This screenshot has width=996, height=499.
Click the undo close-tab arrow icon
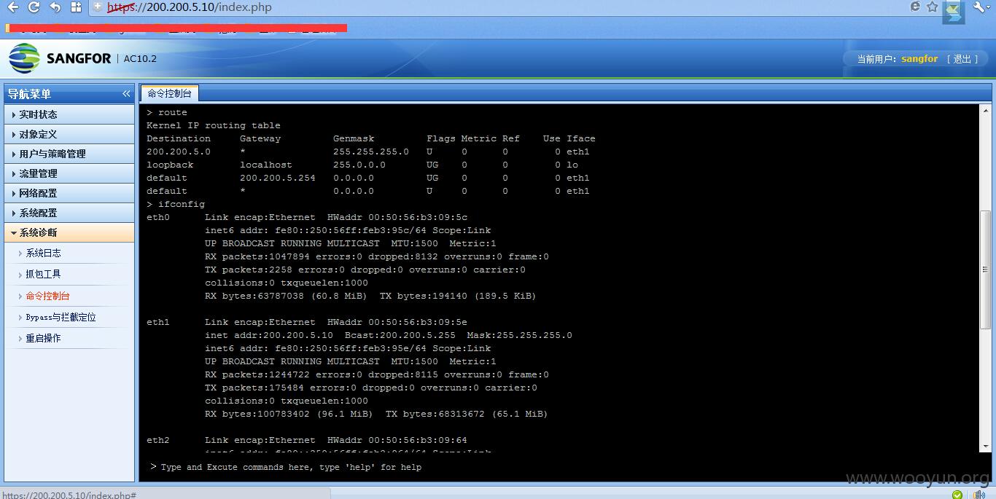click(55, 7)
